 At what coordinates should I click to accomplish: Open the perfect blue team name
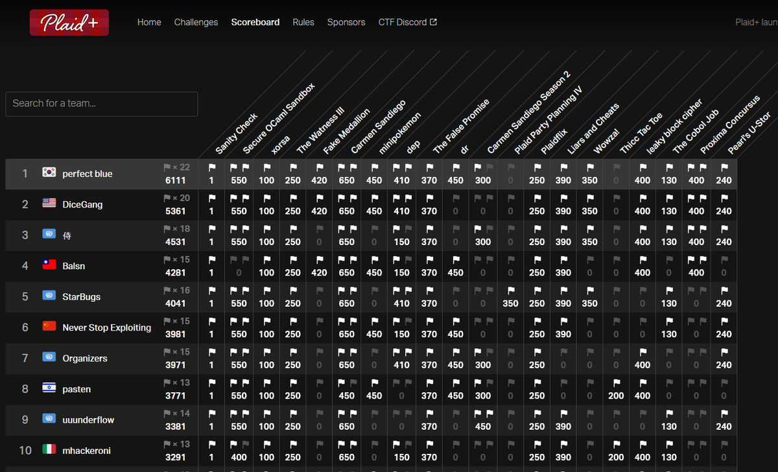(88, 174)
